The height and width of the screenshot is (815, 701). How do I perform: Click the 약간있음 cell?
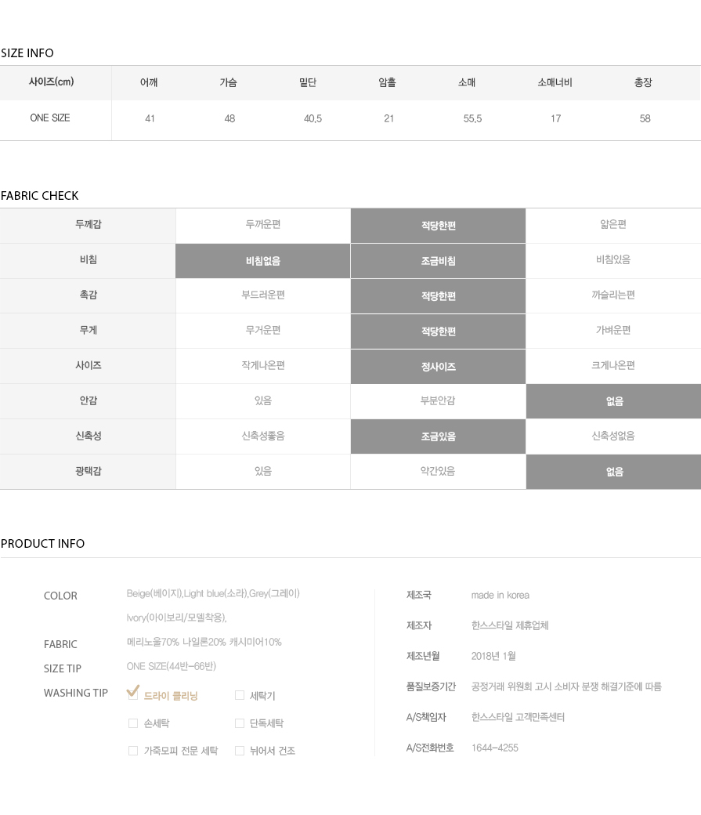click(438, 472)
